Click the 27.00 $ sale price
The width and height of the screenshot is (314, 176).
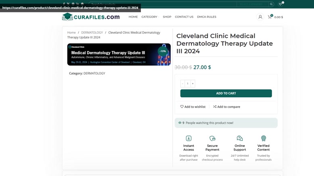(202, 67)
